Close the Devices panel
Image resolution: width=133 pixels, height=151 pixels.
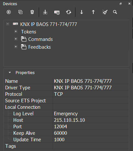129,4
